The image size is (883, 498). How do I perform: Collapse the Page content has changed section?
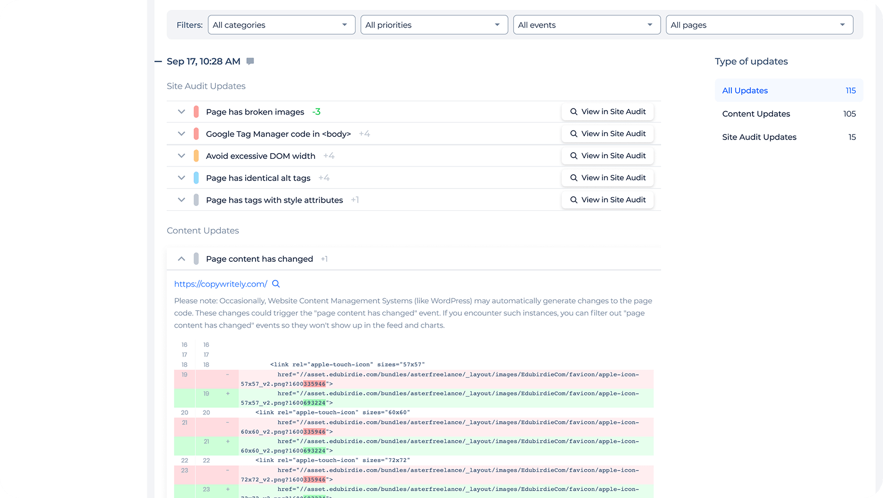(181, 259)
